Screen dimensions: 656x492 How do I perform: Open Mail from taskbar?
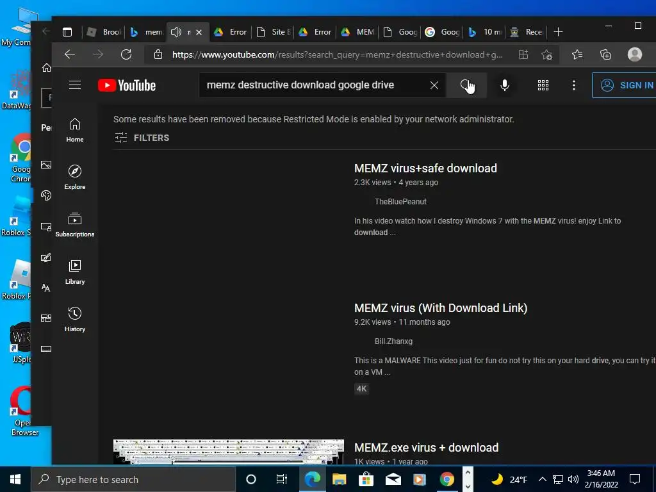click(393, 479)
